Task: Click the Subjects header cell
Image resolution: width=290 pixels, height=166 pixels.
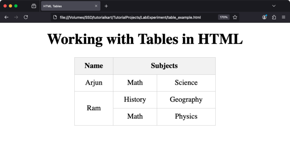Action: [x=164, y=66]
